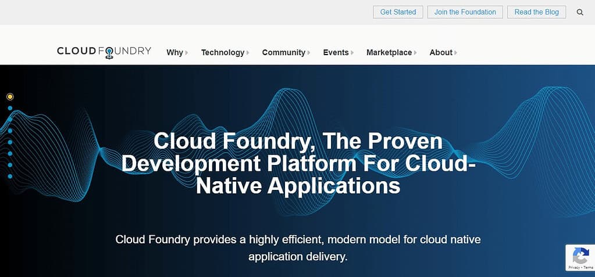Switch to the third slide indicator dot
Image resolution: width=595 pixels, height=277 pixels.
[10, 120]
